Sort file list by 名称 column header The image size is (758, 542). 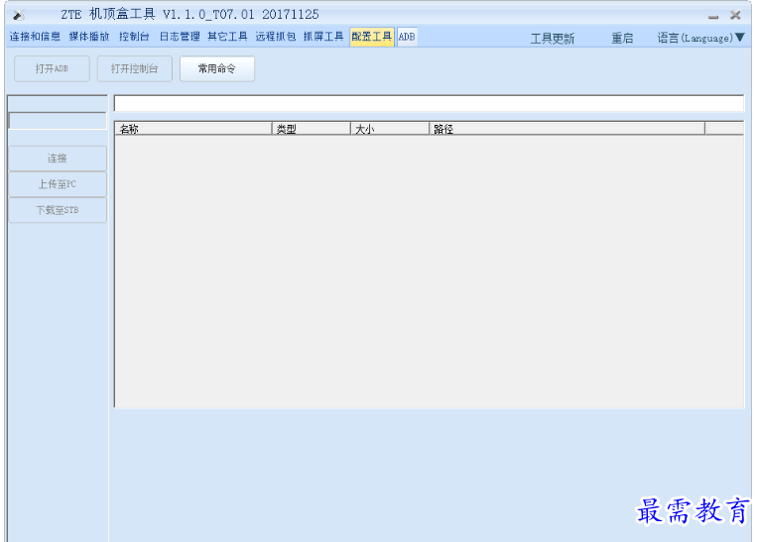[x=193, y=129]
